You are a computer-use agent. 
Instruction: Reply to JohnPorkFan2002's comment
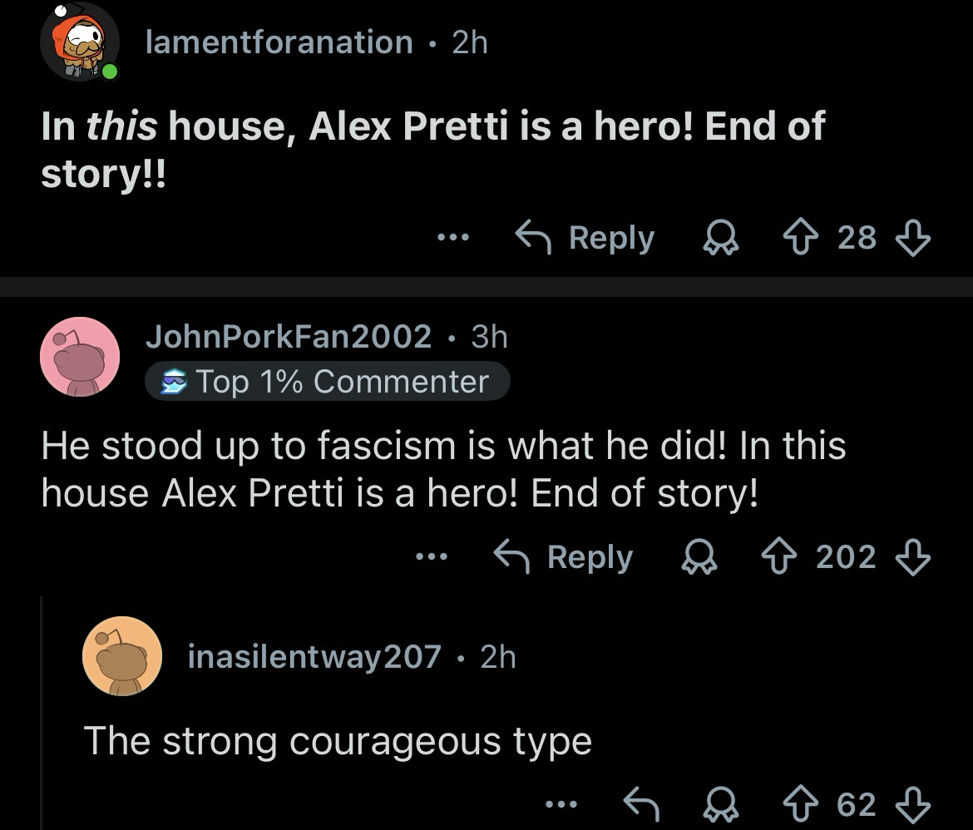pos(563,556)
